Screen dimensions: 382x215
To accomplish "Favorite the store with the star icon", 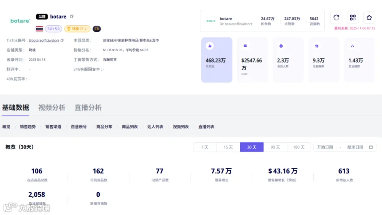I will click(369, 17).
